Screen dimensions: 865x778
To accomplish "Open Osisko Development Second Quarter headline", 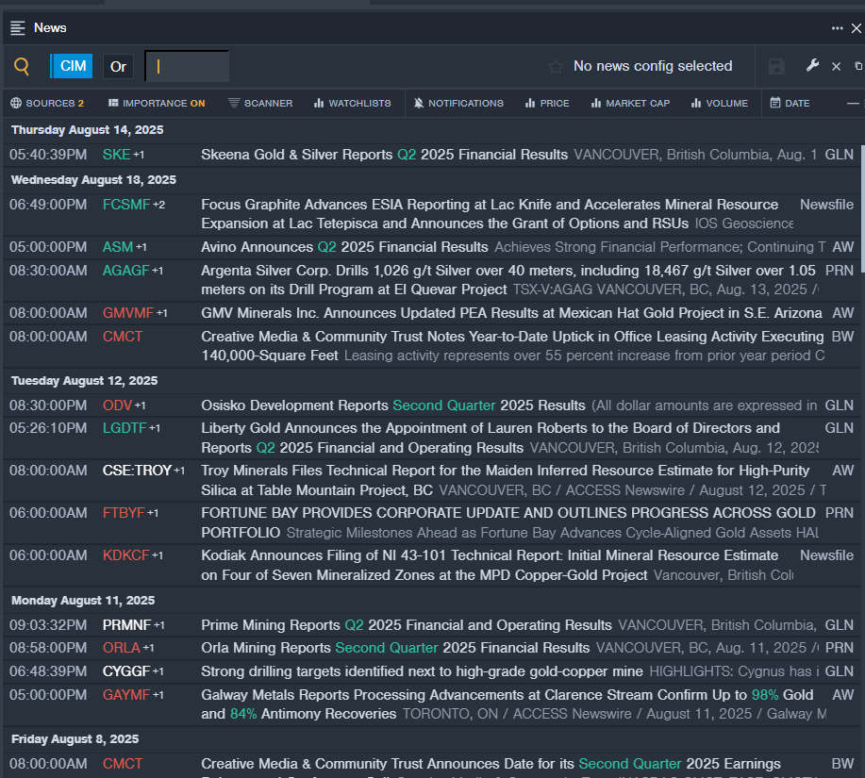I will pyautogui.click(x=393, y=406).
